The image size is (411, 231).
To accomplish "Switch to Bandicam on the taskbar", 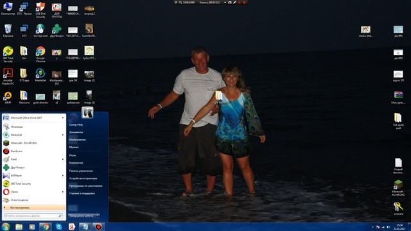I will 98,227.
